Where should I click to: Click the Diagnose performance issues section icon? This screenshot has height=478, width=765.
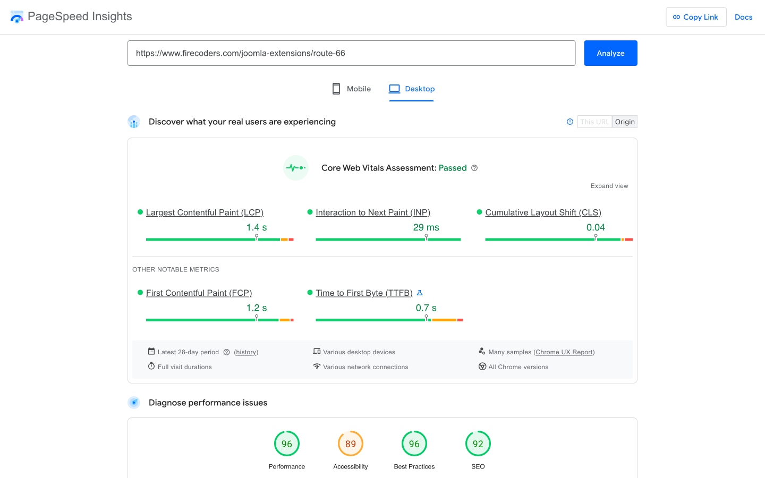point(134,403)
